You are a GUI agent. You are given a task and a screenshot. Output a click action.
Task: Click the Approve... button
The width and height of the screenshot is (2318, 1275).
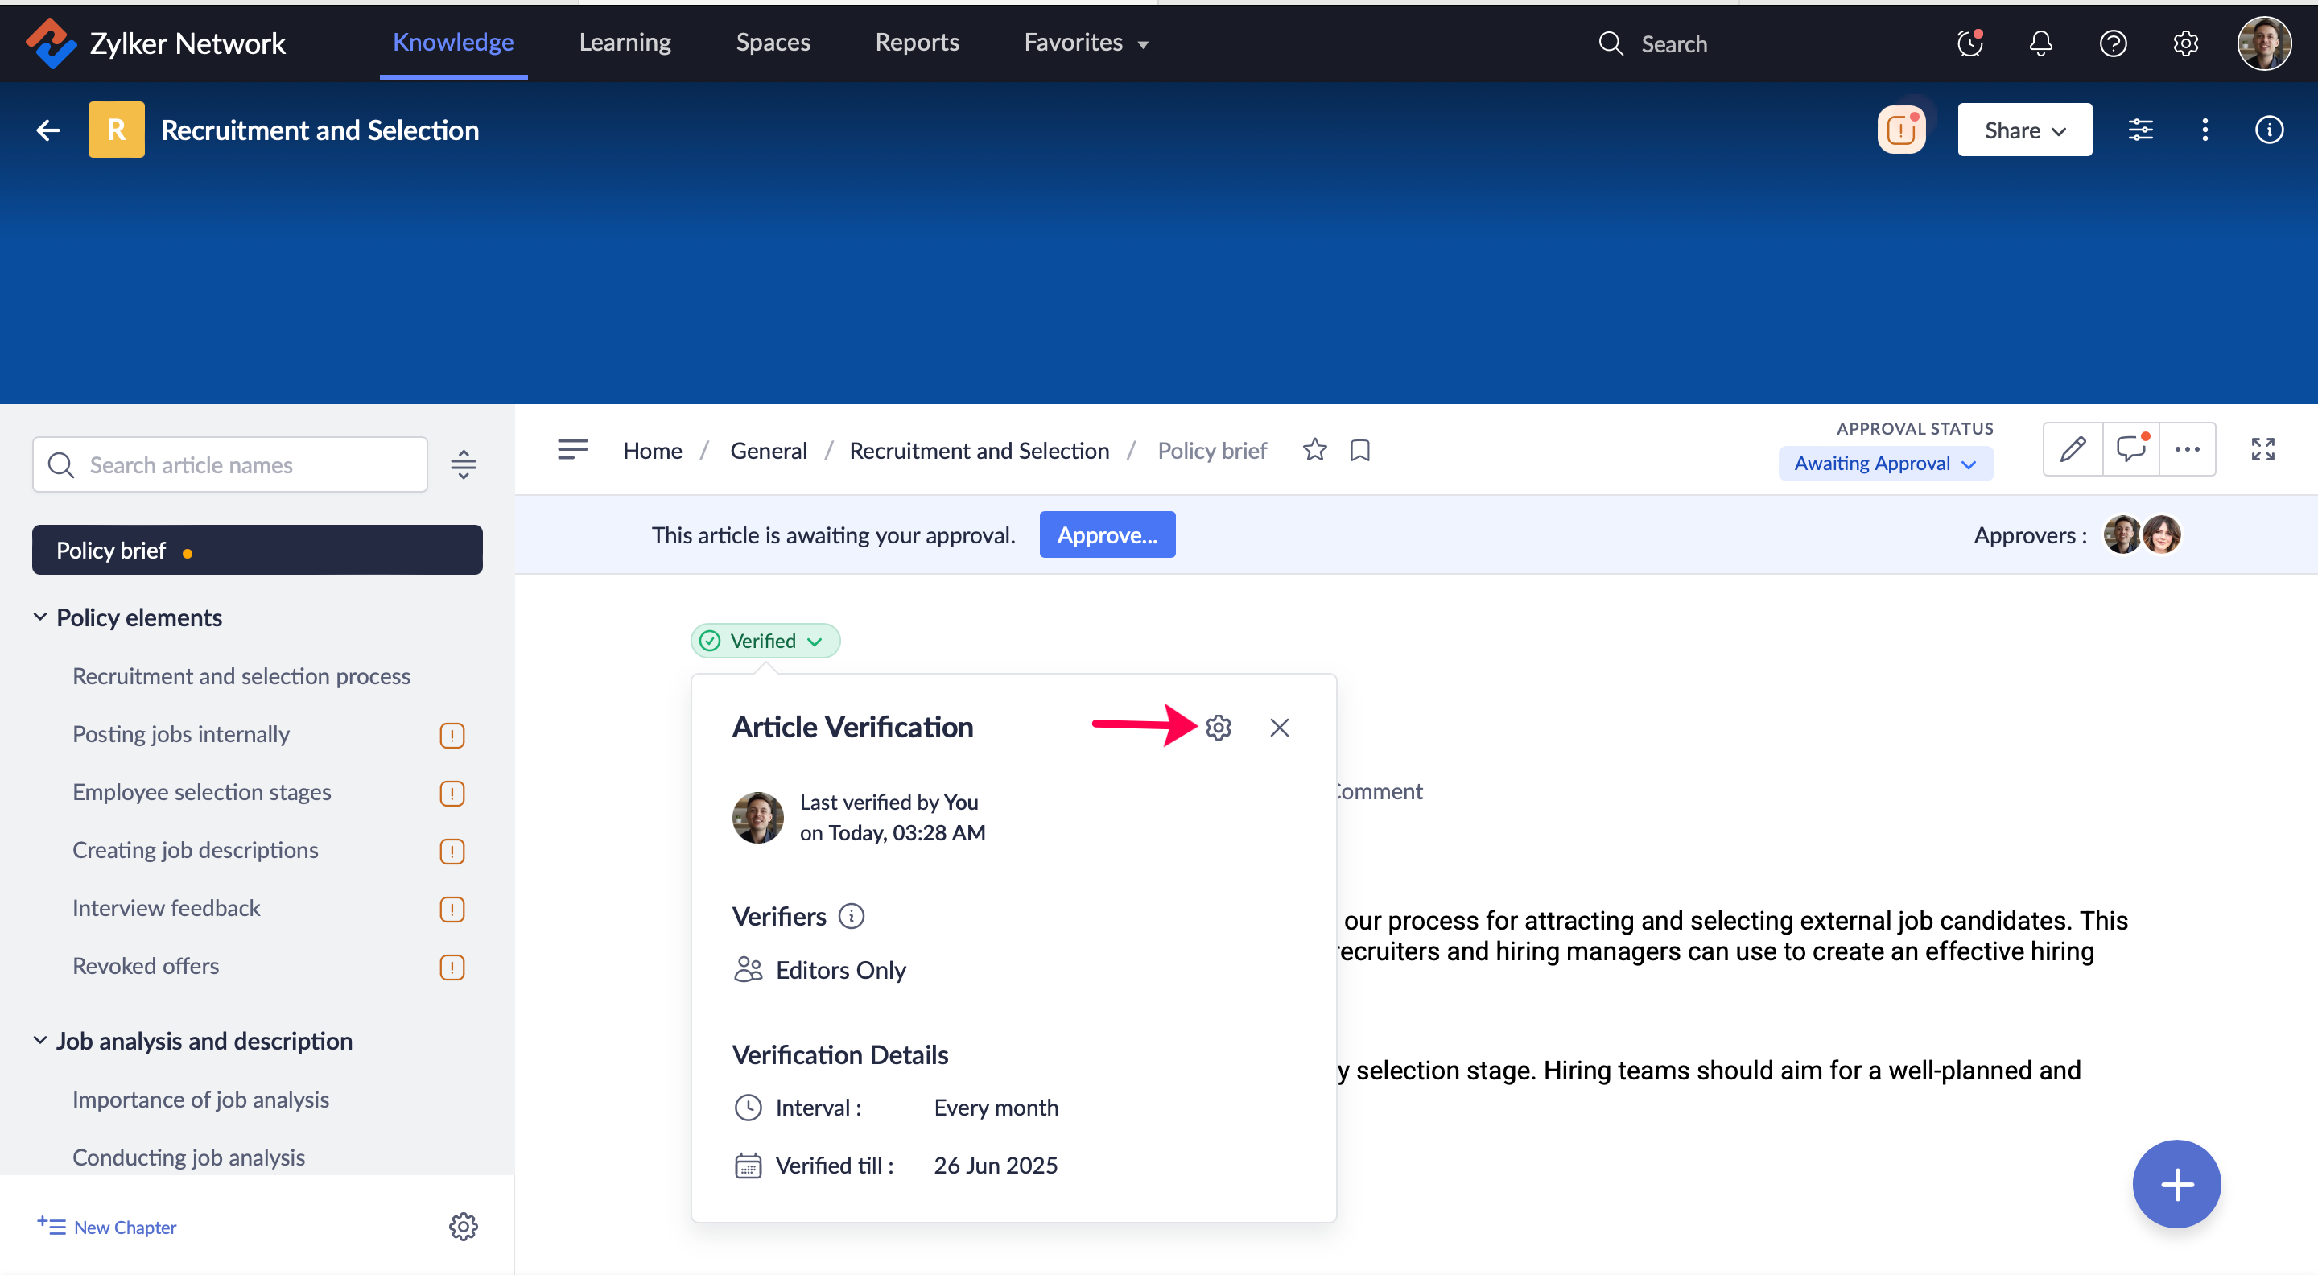1106,534
